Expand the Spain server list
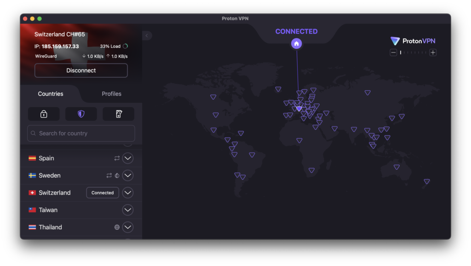Viewport: 471px width, 266px height. tap(128, 158)
